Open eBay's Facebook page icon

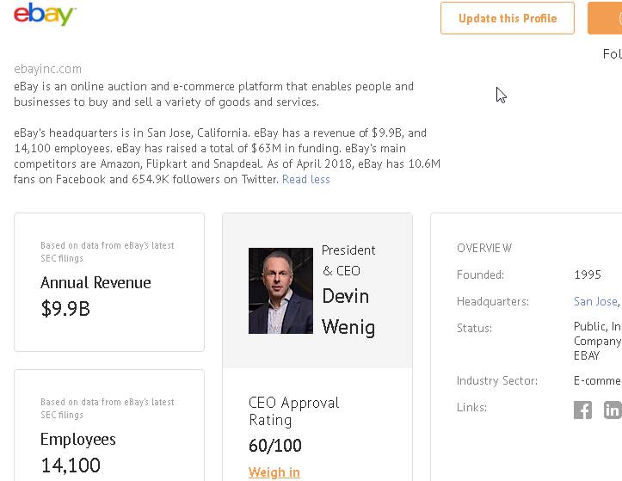tap(582, 410)
